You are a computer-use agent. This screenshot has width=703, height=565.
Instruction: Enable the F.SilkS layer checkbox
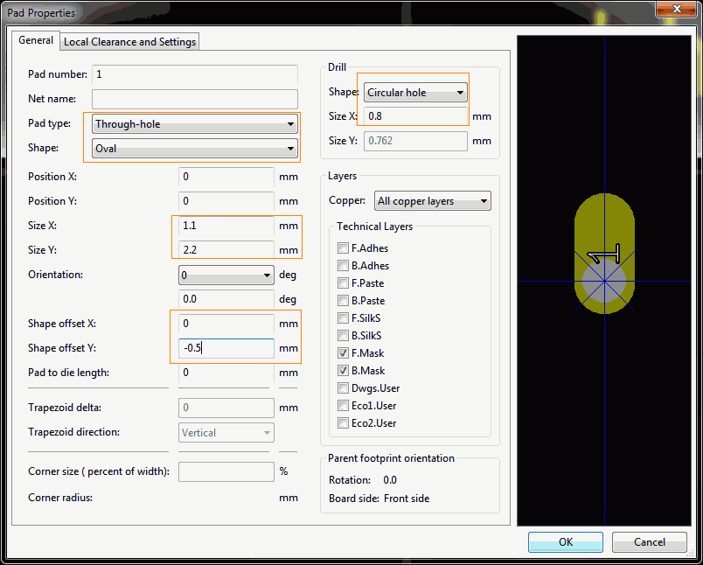point(344,318)
